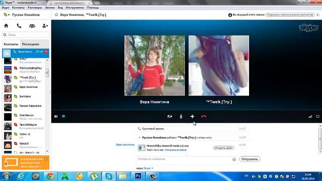The width and height of the screenshot is (322, 181).
Task: Switch to the Последние tab
Action: pyautogui.click(x=31, y=44)
